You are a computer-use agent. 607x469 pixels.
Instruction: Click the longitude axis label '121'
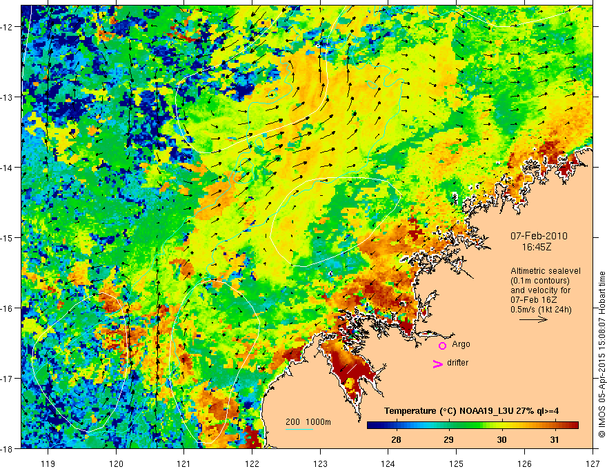[184, 463]
